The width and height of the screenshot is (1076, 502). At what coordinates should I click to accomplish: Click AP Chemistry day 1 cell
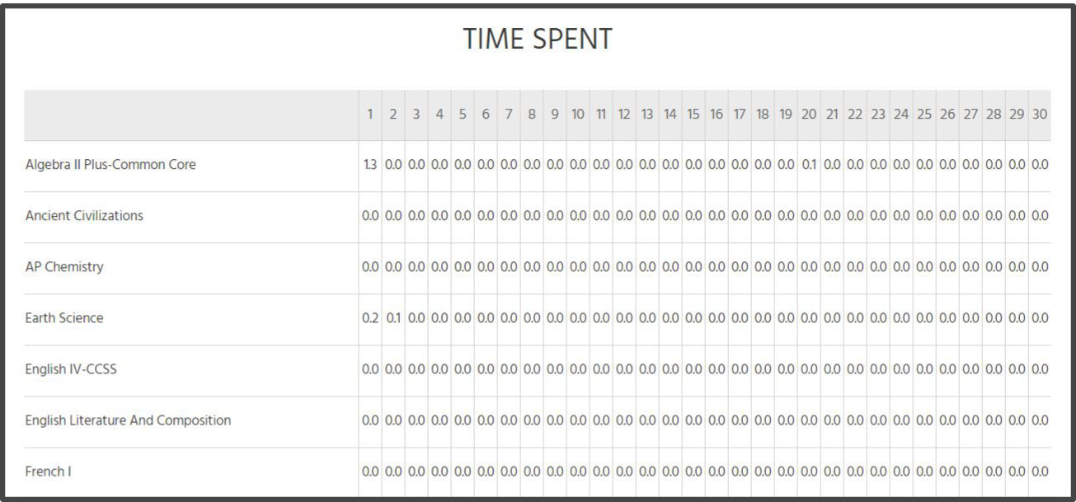pos(370,267)
